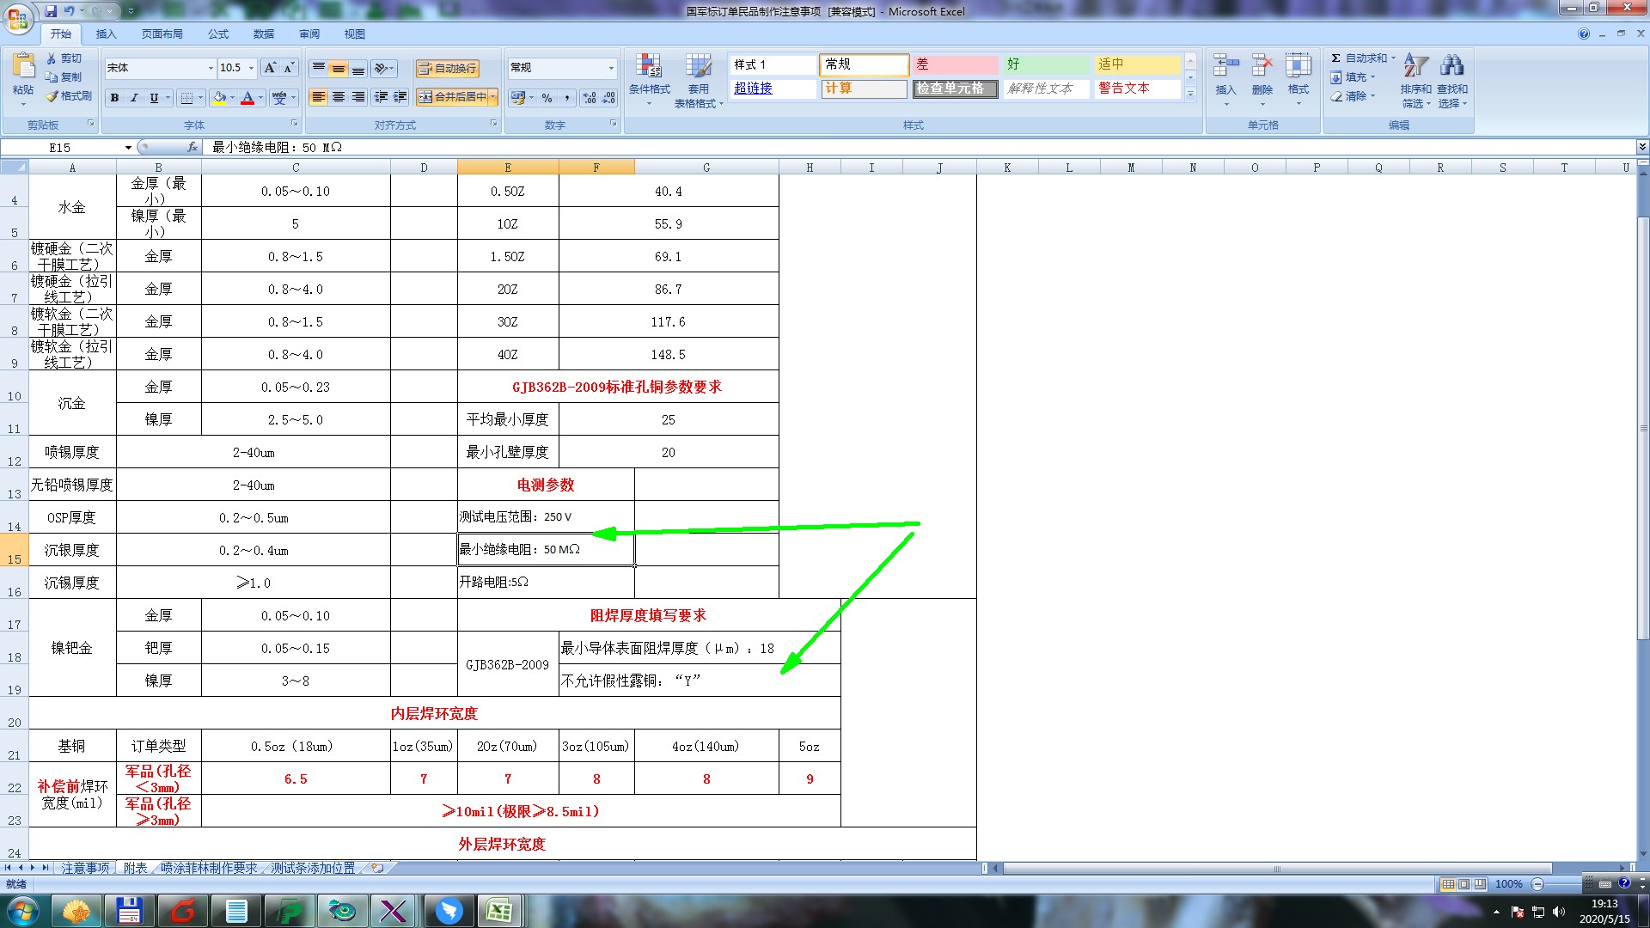Click the Italic formatting icon
This screenshot has width=1650, height=928.
coord(134,98)
